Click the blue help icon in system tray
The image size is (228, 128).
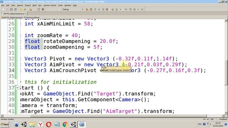coord(204,124)
